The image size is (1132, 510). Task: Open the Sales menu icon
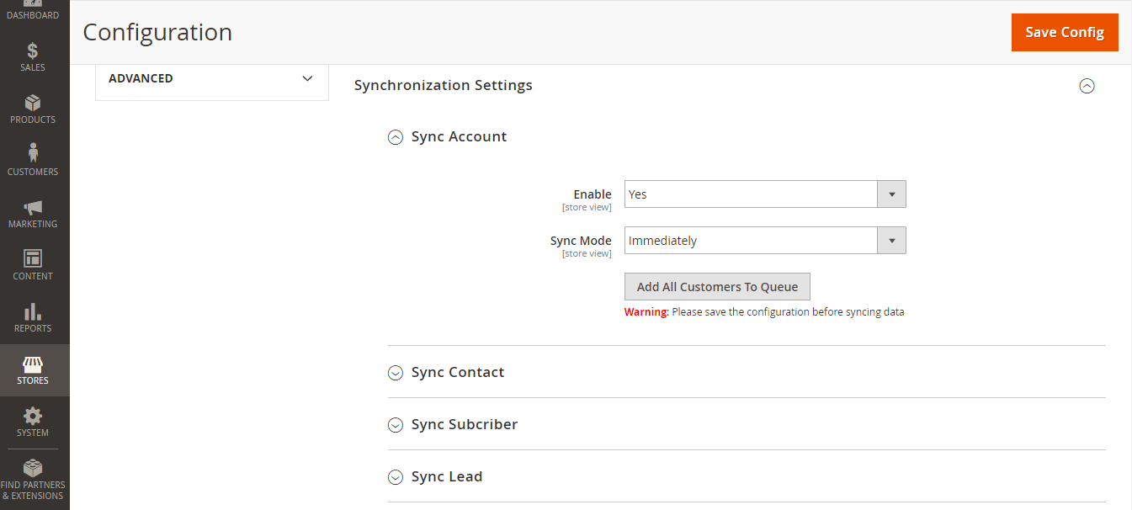point(33,51)
